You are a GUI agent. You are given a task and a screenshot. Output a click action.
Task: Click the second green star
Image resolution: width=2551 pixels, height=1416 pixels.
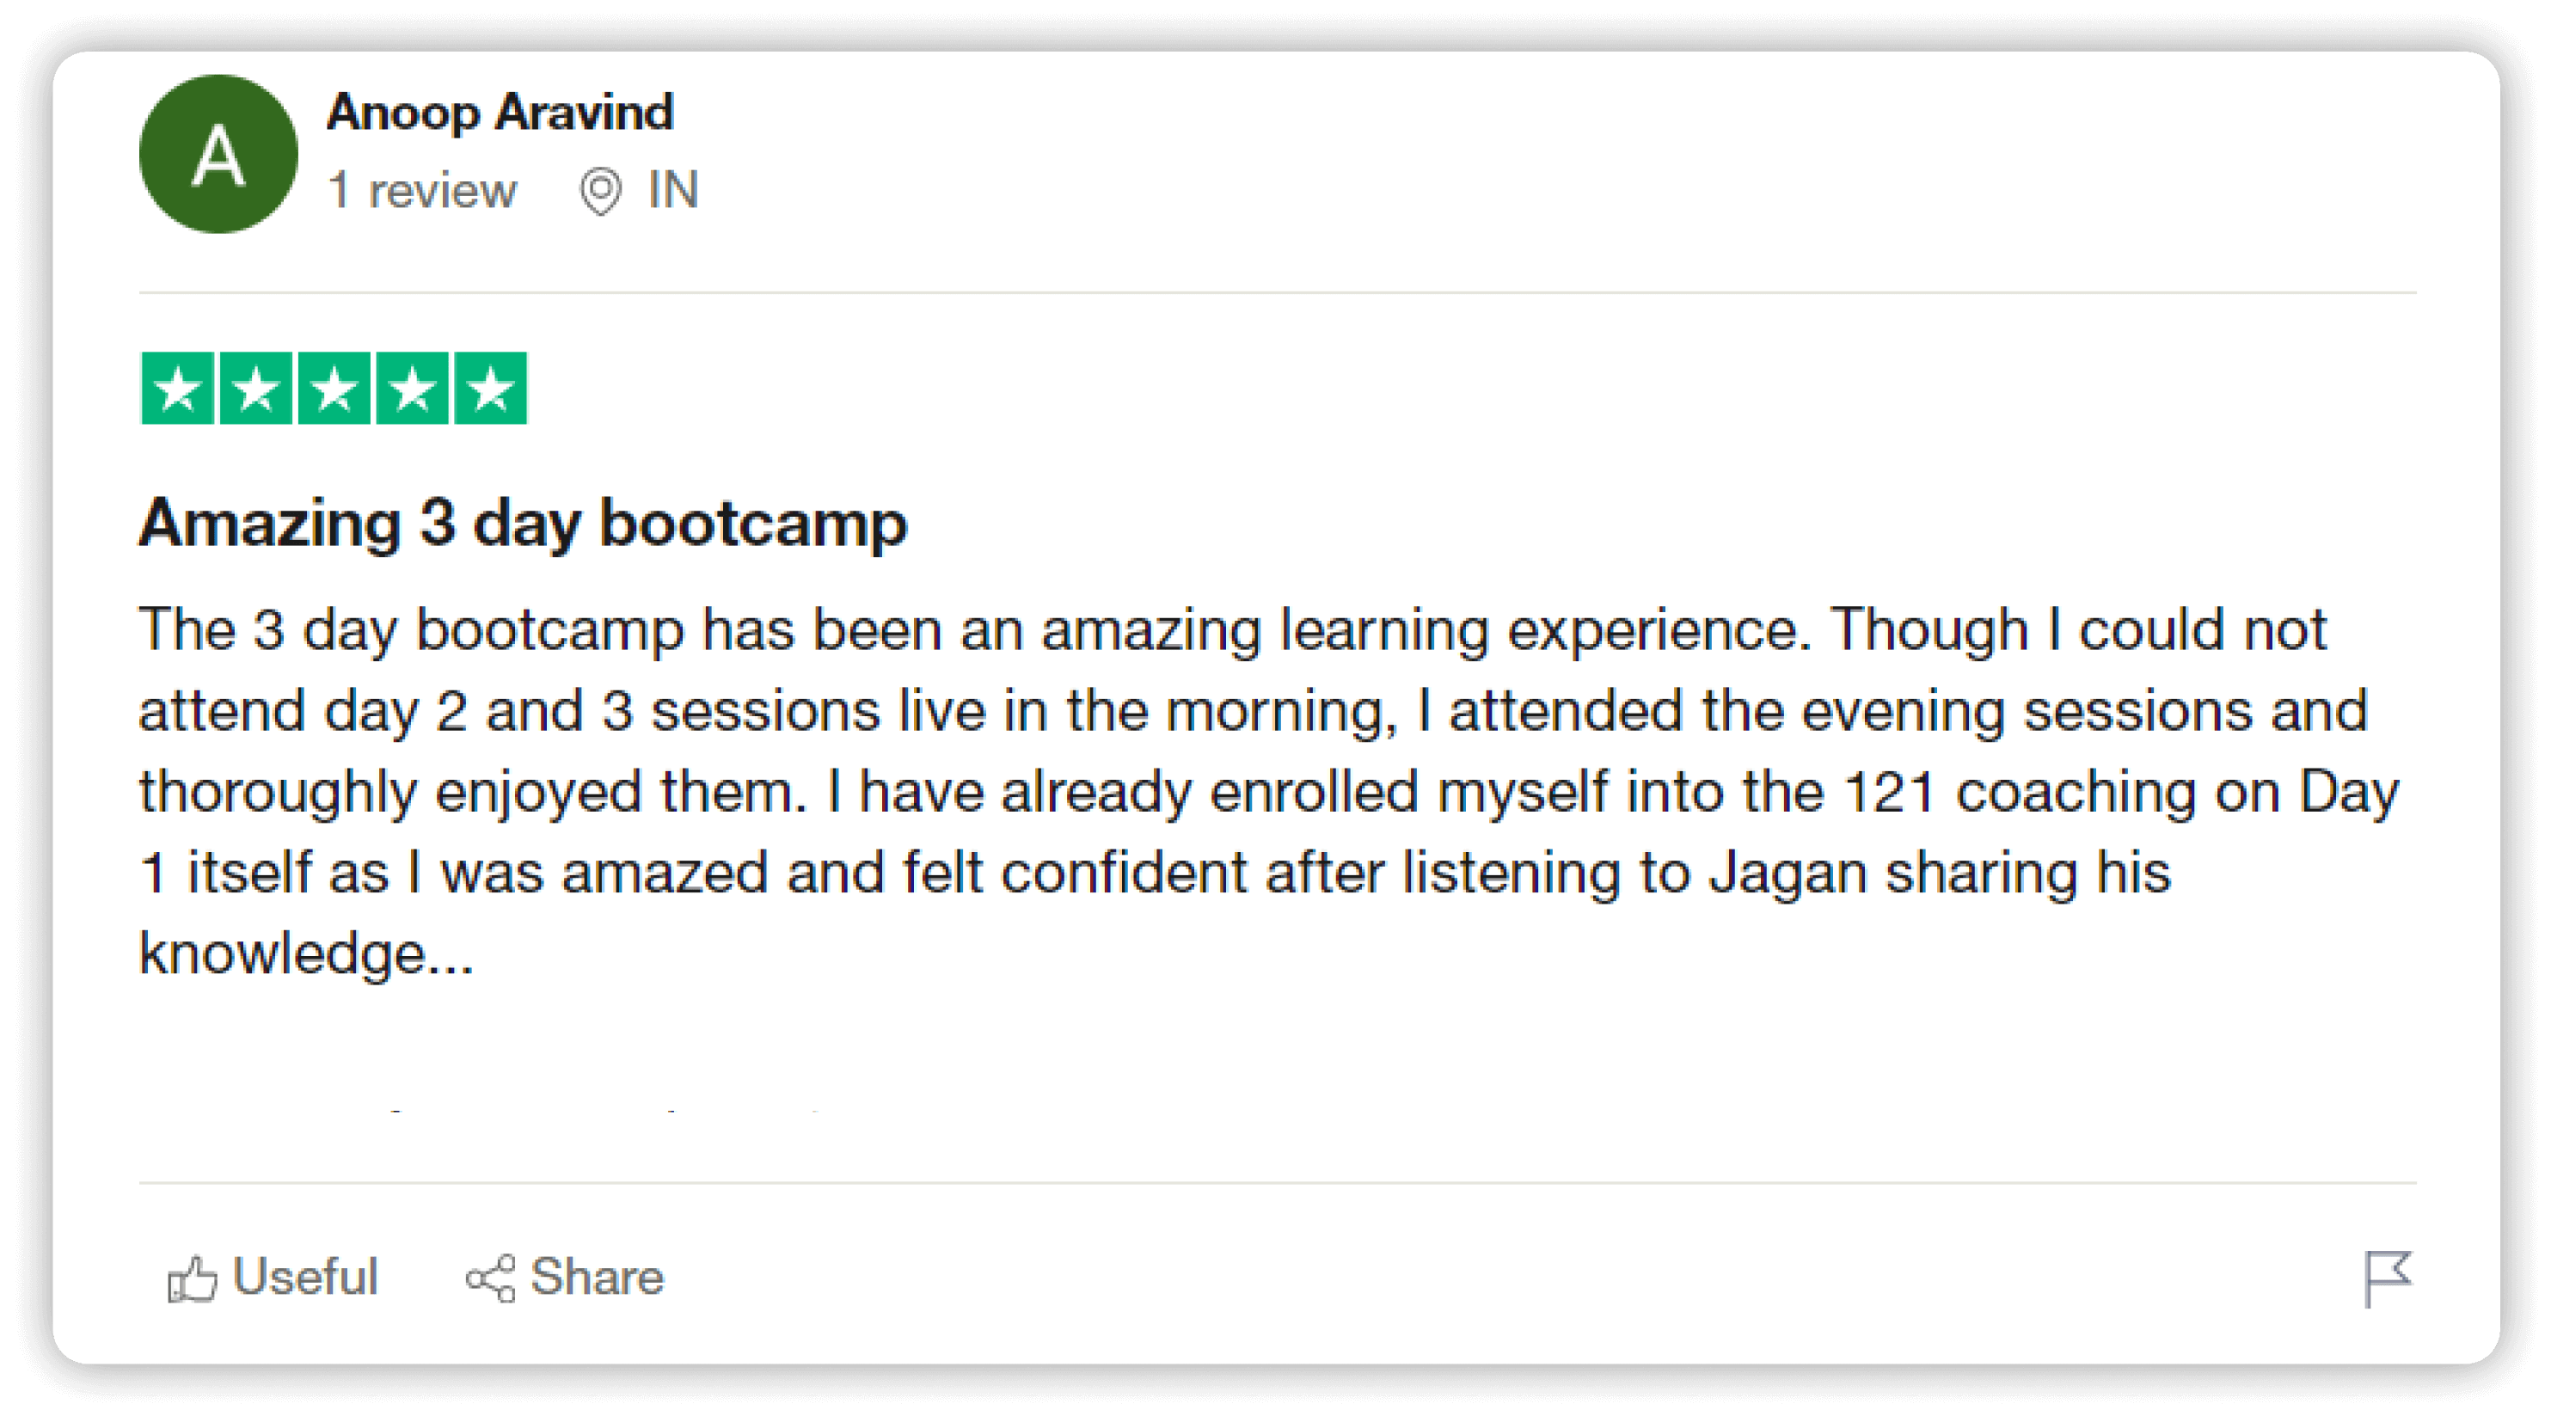coord(255,388)
